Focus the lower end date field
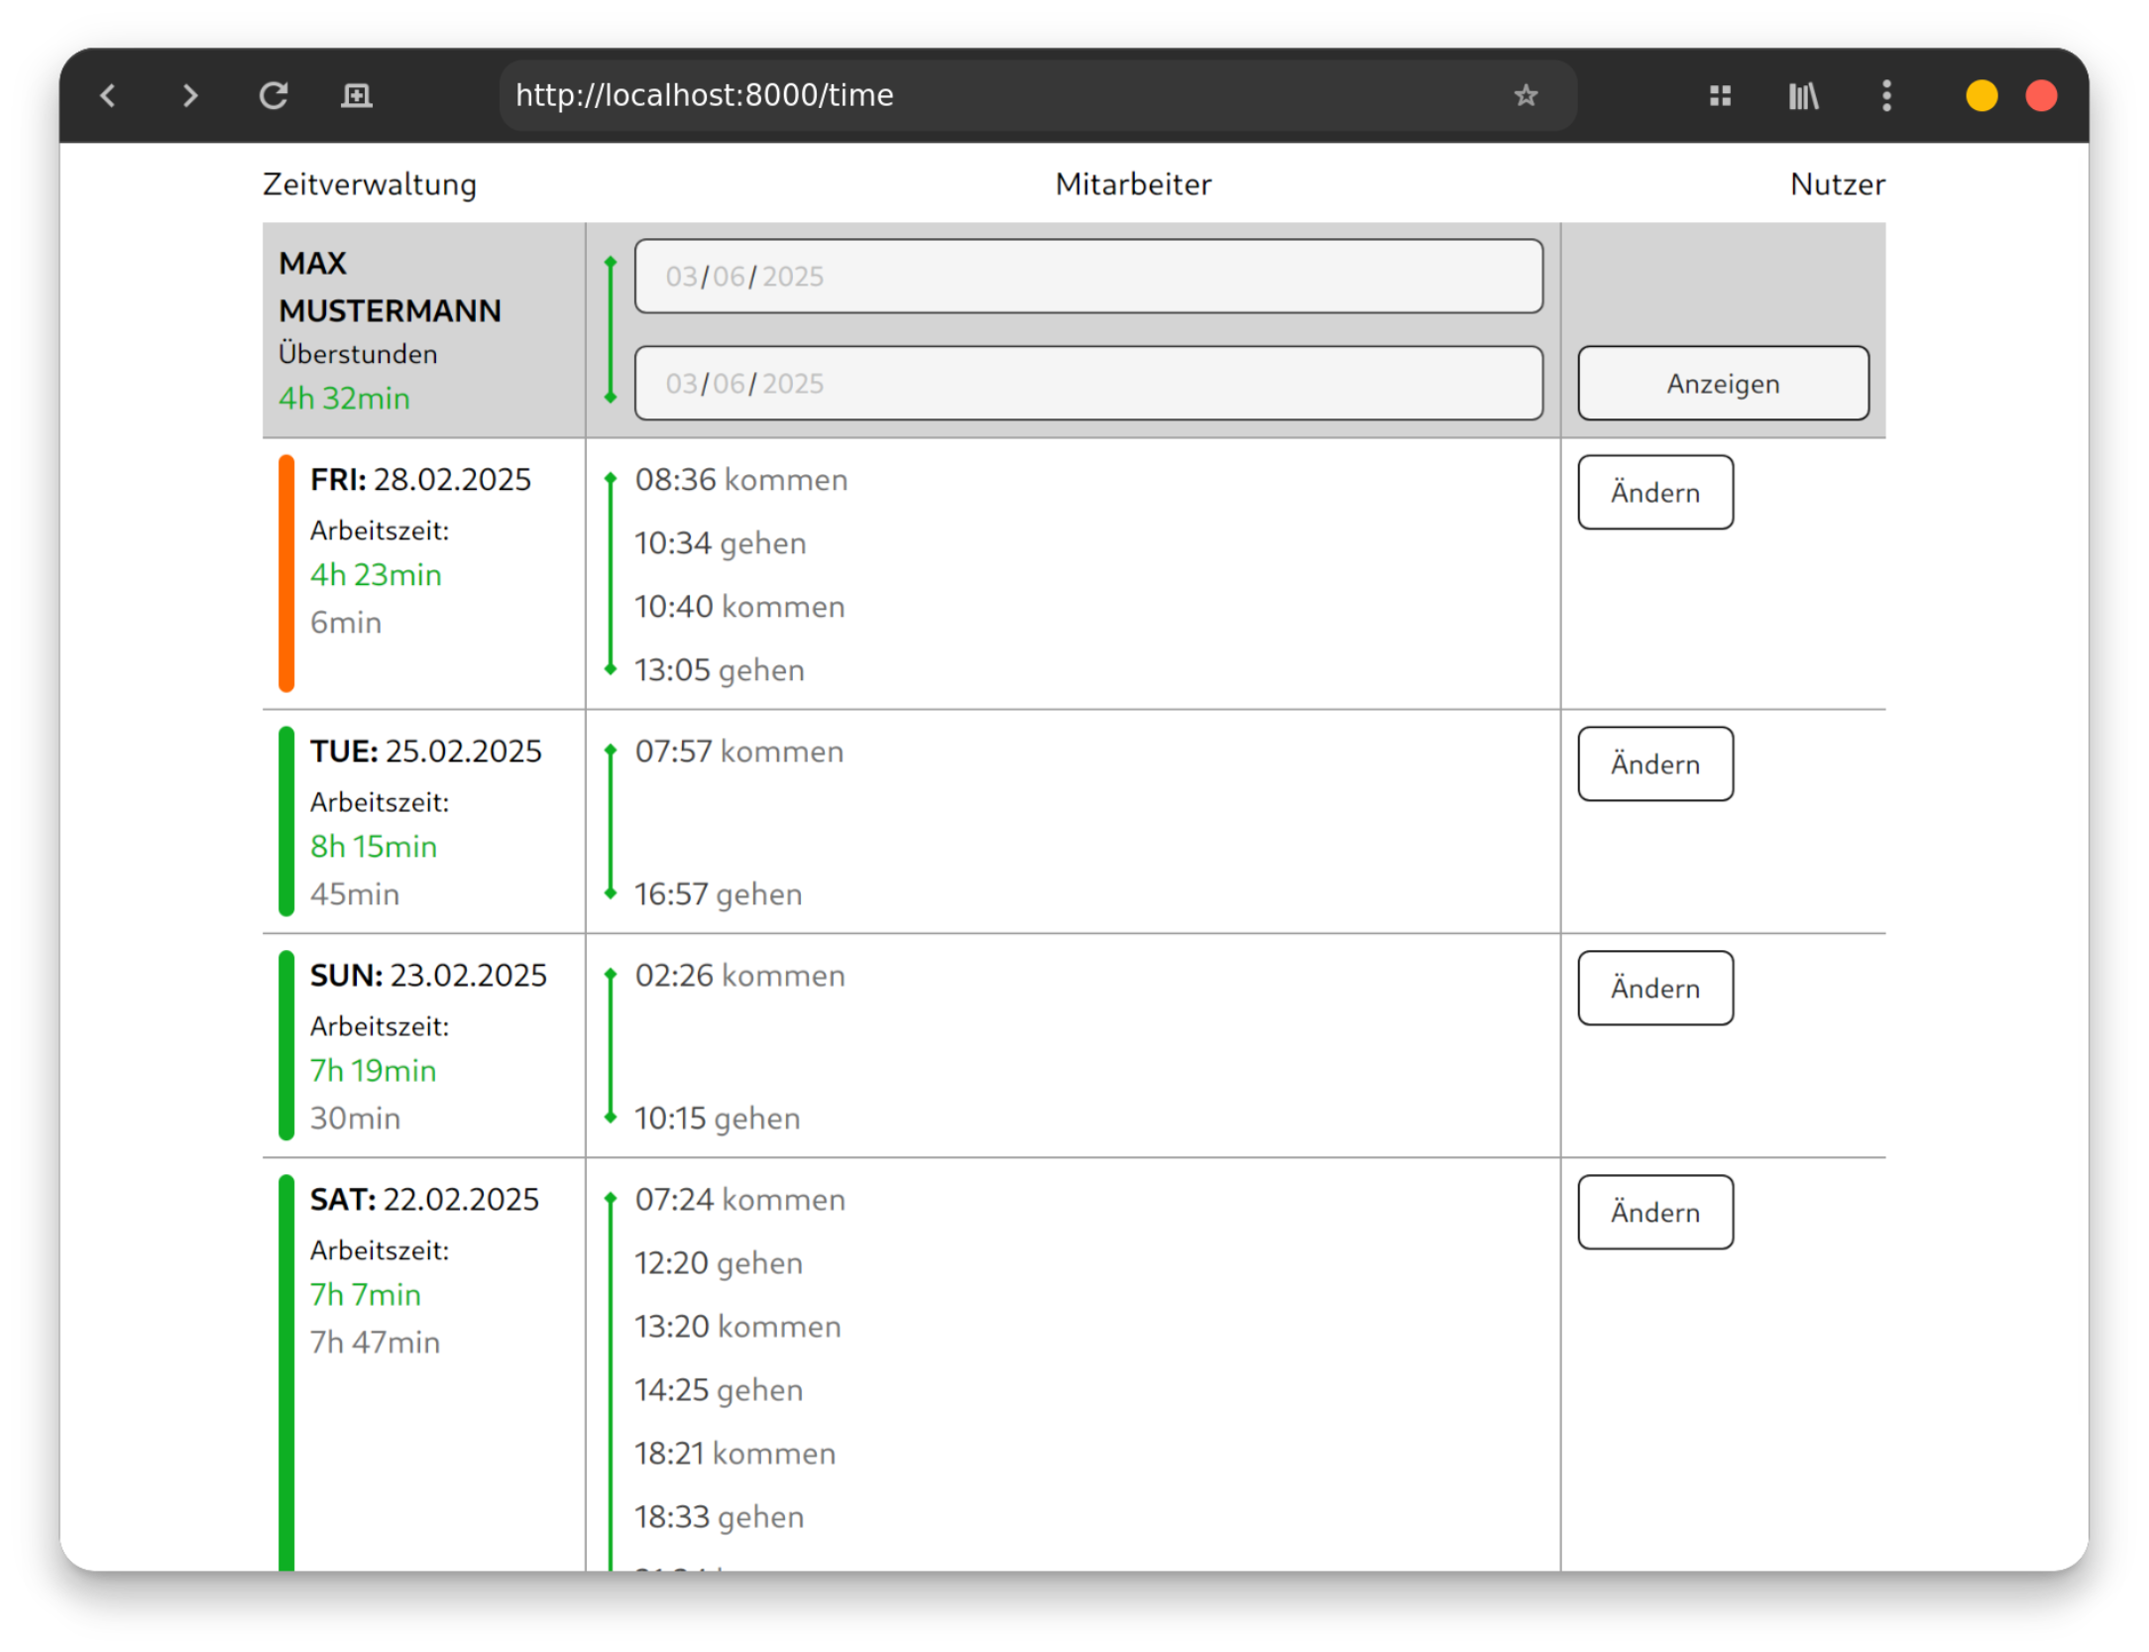The height and width of the screenshot is (1652, 2149). click(x=1087, y=384)
